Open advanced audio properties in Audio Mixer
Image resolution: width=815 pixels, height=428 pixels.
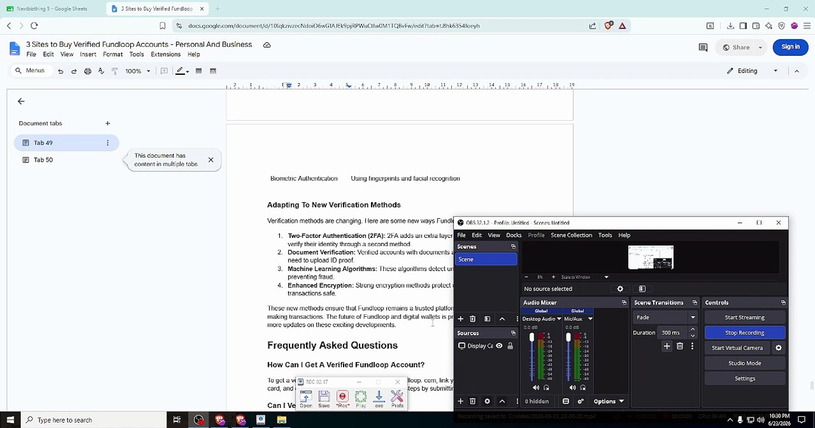(581, 402)
